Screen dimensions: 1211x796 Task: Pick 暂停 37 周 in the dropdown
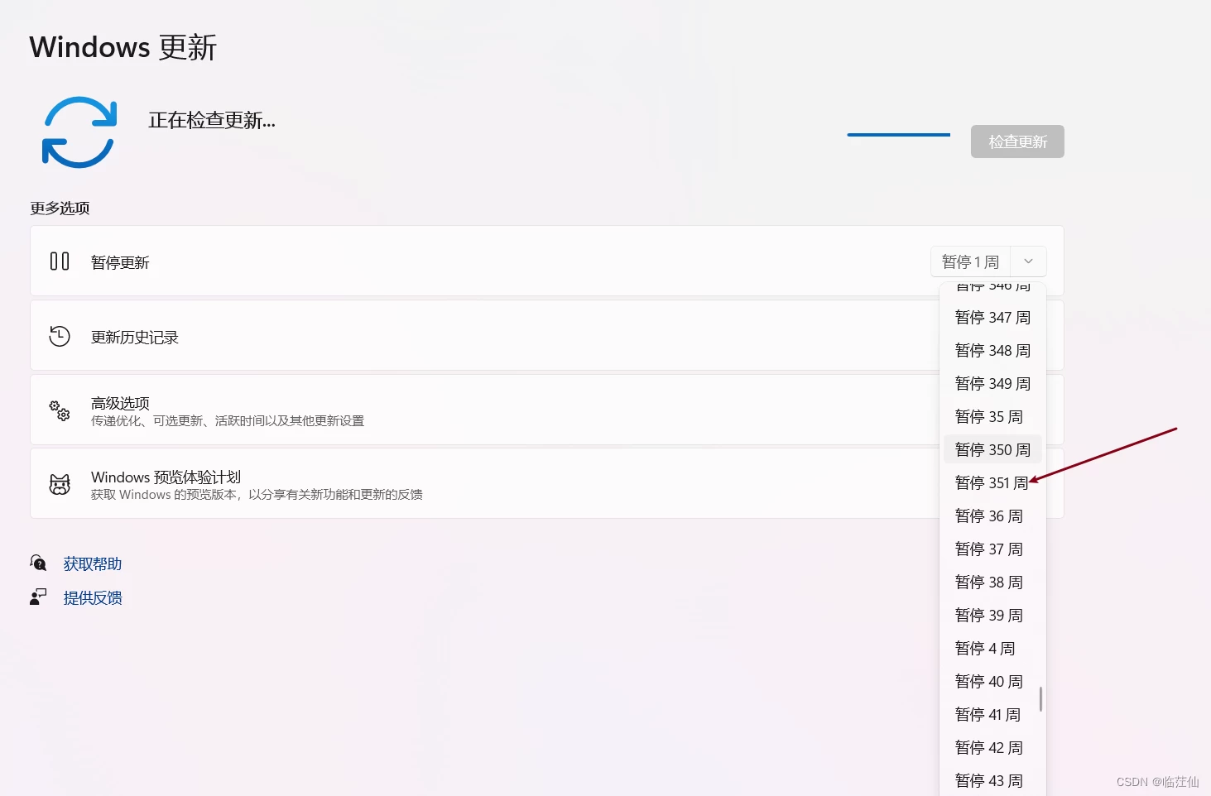[992, 549]
